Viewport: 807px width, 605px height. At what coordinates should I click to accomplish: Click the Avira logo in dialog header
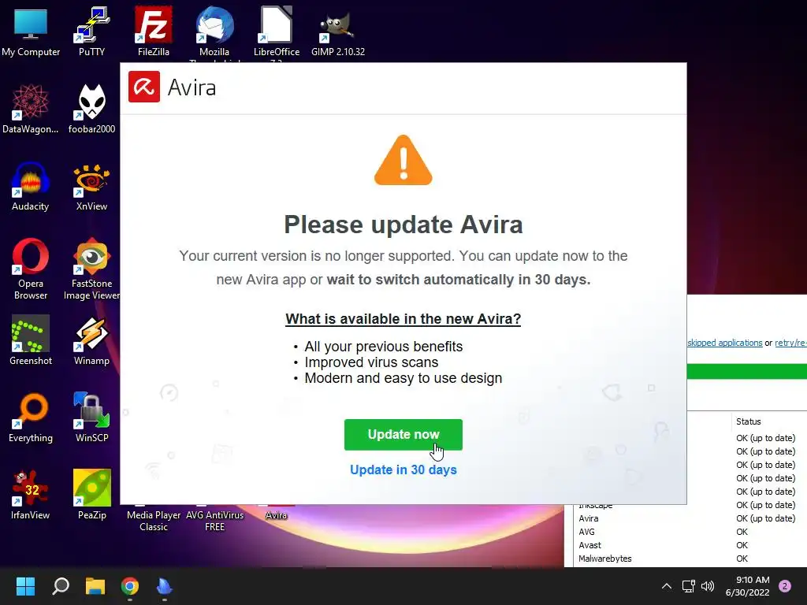tap(144, 87)
